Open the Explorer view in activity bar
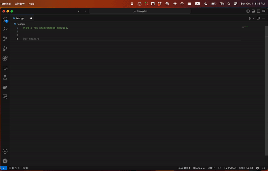 (5, 20)
